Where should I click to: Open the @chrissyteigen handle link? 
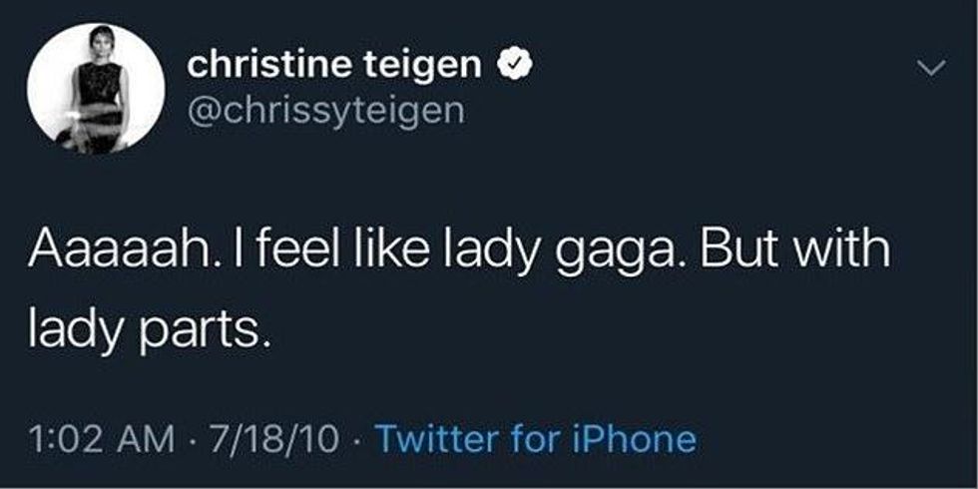[x=325, y=109]
